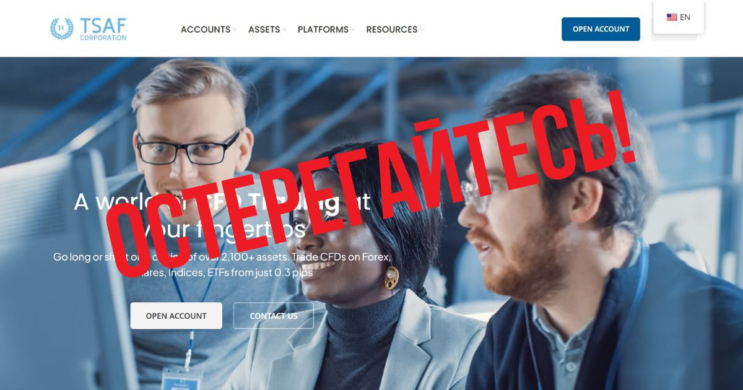Image resolution: width=743 pixels, height=390 pixels.
Task: Click the 2,100+ assets description paragraph
Action: point(222,264)
